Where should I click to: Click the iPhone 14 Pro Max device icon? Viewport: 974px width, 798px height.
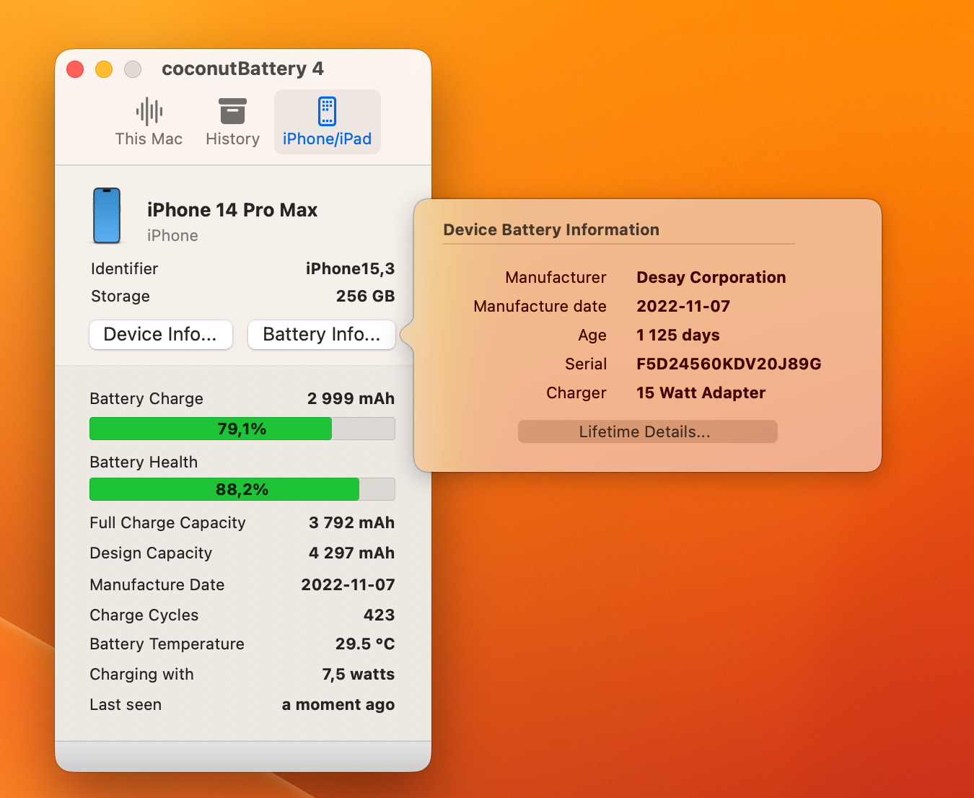pyautogui.click(x=107, y=216)
